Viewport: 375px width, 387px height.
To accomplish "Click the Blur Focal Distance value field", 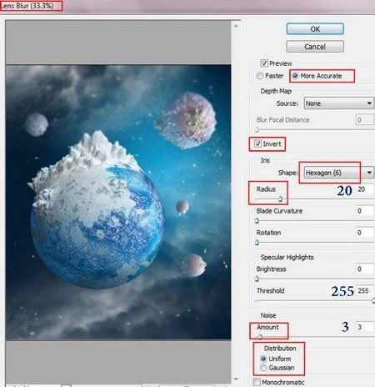I will pos(365,120).
